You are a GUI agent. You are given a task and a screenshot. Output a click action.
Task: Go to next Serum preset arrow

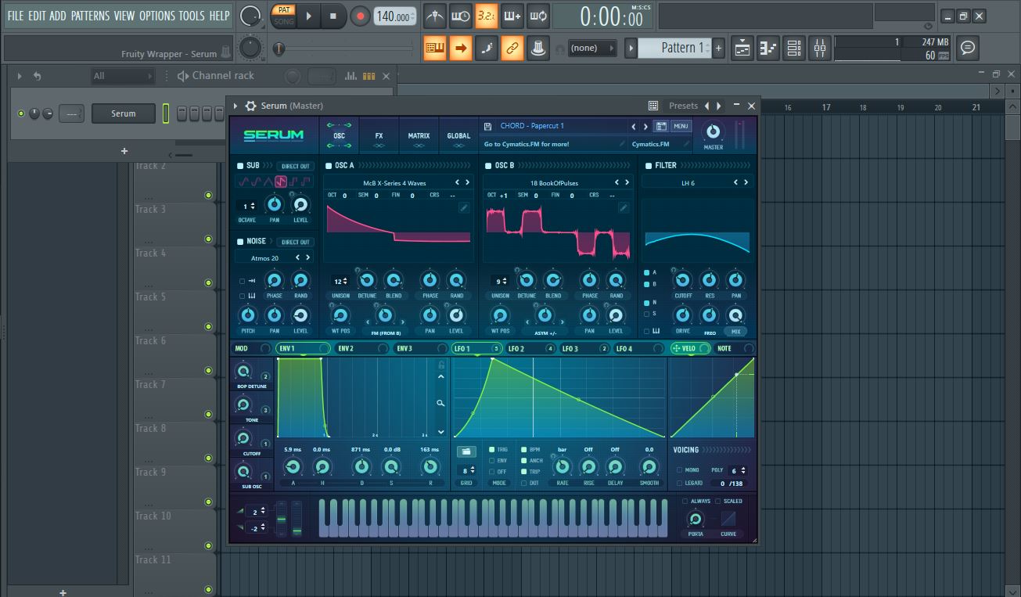[x=645, y=126]
